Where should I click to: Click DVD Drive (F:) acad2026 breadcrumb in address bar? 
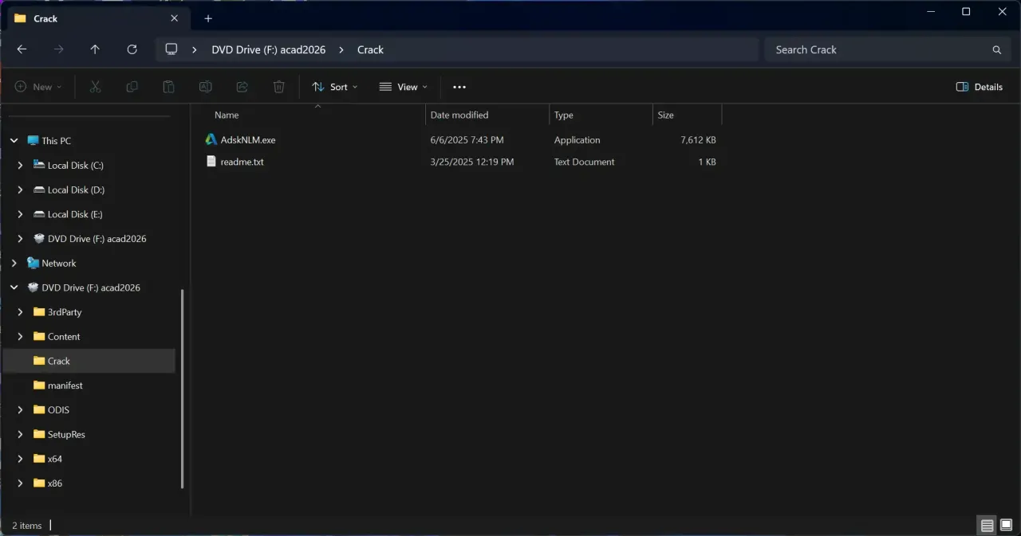tap(269, 49)
